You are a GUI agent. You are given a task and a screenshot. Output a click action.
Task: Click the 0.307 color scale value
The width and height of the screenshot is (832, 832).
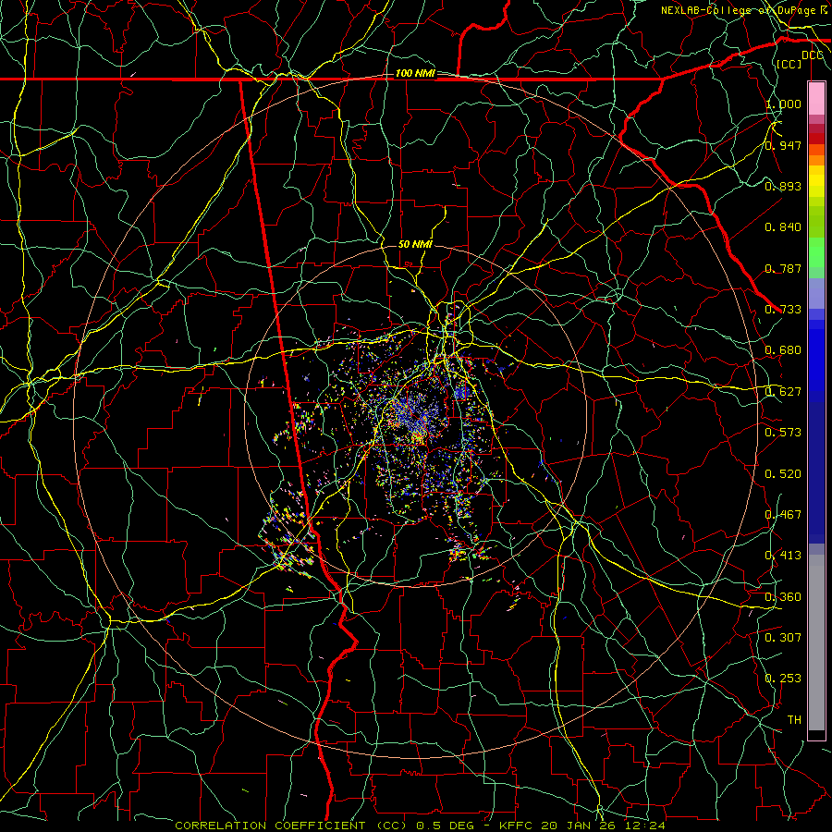point(783,638)
